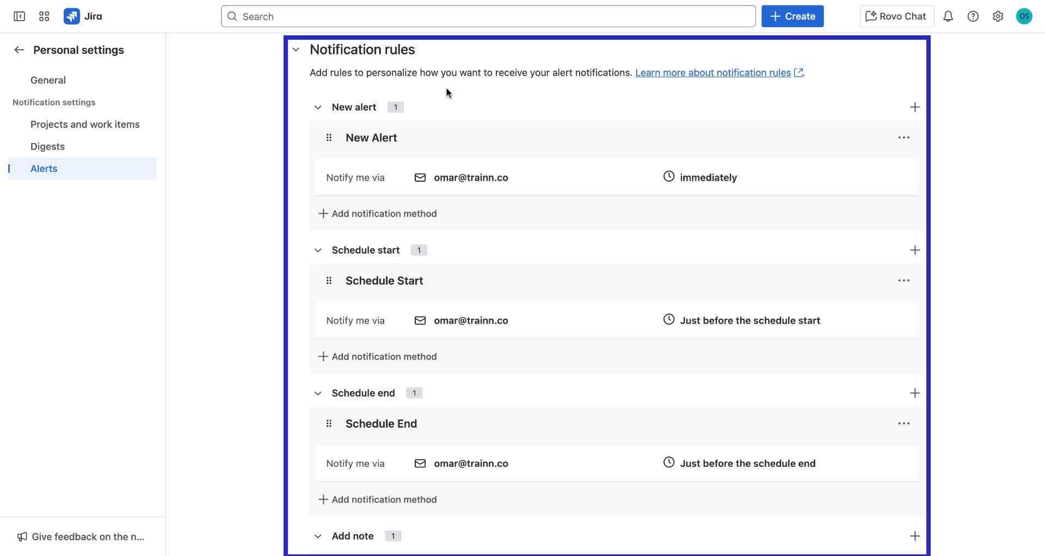The width and height of the screenshot is (1045, 556).
Task: Click the OS profile avatar
Action: click(x=1024, y=16)
